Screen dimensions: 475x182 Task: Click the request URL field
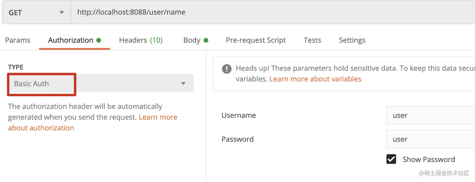pyautogui.click(x=270, y=13)
